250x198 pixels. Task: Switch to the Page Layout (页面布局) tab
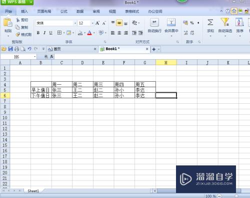pos(44,12)
